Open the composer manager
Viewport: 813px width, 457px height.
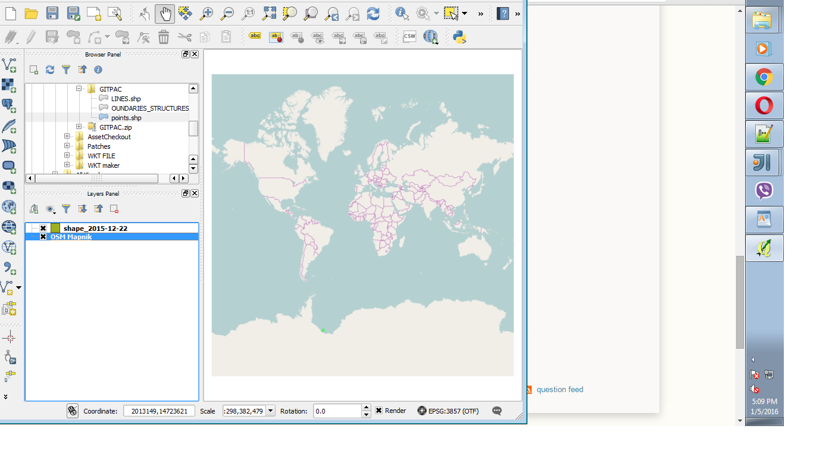115,14
